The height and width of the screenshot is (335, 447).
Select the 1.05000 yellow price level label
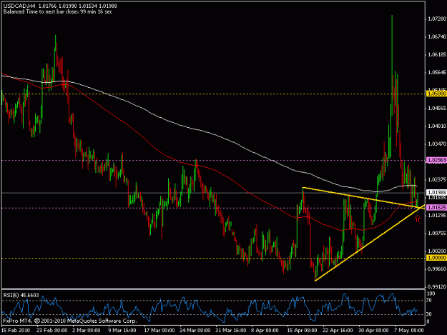tap(436, 94)
